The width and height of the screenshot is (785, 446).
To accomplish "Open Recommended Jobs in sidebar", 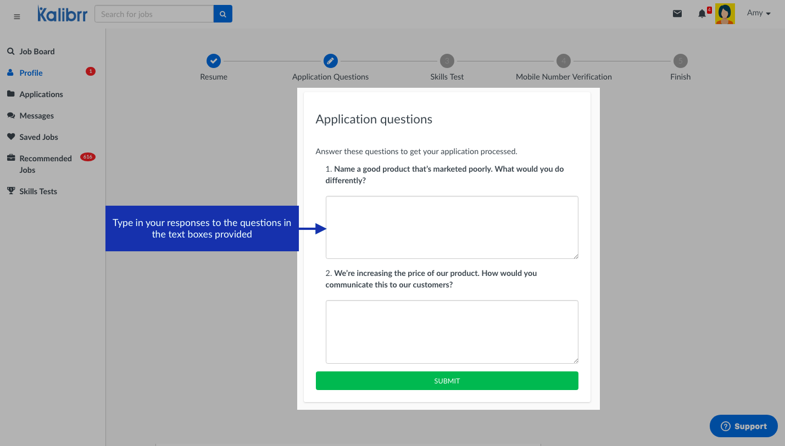I will [x=45, y=164].
